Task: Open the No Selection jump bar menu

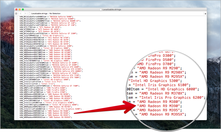Action: 55,14
